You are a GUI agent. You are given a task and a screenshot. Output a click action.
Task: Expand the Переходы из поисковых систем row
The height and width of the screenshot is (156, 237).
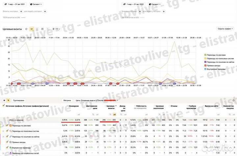[x=3, y=131]
